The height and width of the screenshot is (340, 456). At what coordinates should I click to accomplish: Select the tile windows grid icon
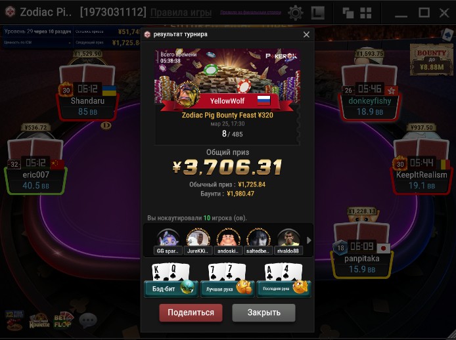pyautogui.click(x=366, y=13)
